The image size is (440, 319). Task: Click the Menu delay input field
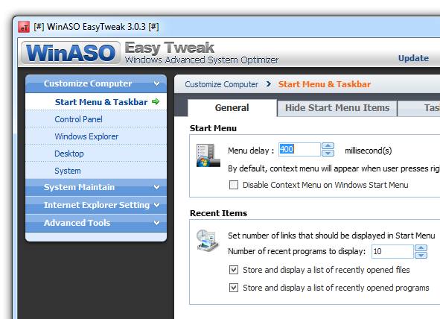click(x=299, y=149)
